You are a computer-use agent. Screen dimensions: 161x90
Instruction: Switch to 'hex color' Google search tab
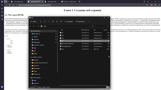click(69, 2)
